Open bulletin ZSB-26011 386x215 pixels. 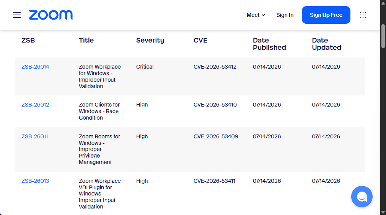pos(35,136)
